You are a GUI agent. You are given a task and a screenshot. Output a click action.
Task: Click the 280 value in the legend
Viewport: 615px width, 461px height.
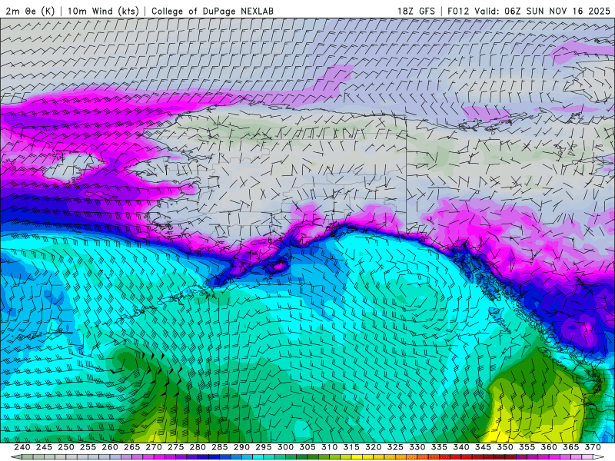[198, 447]
